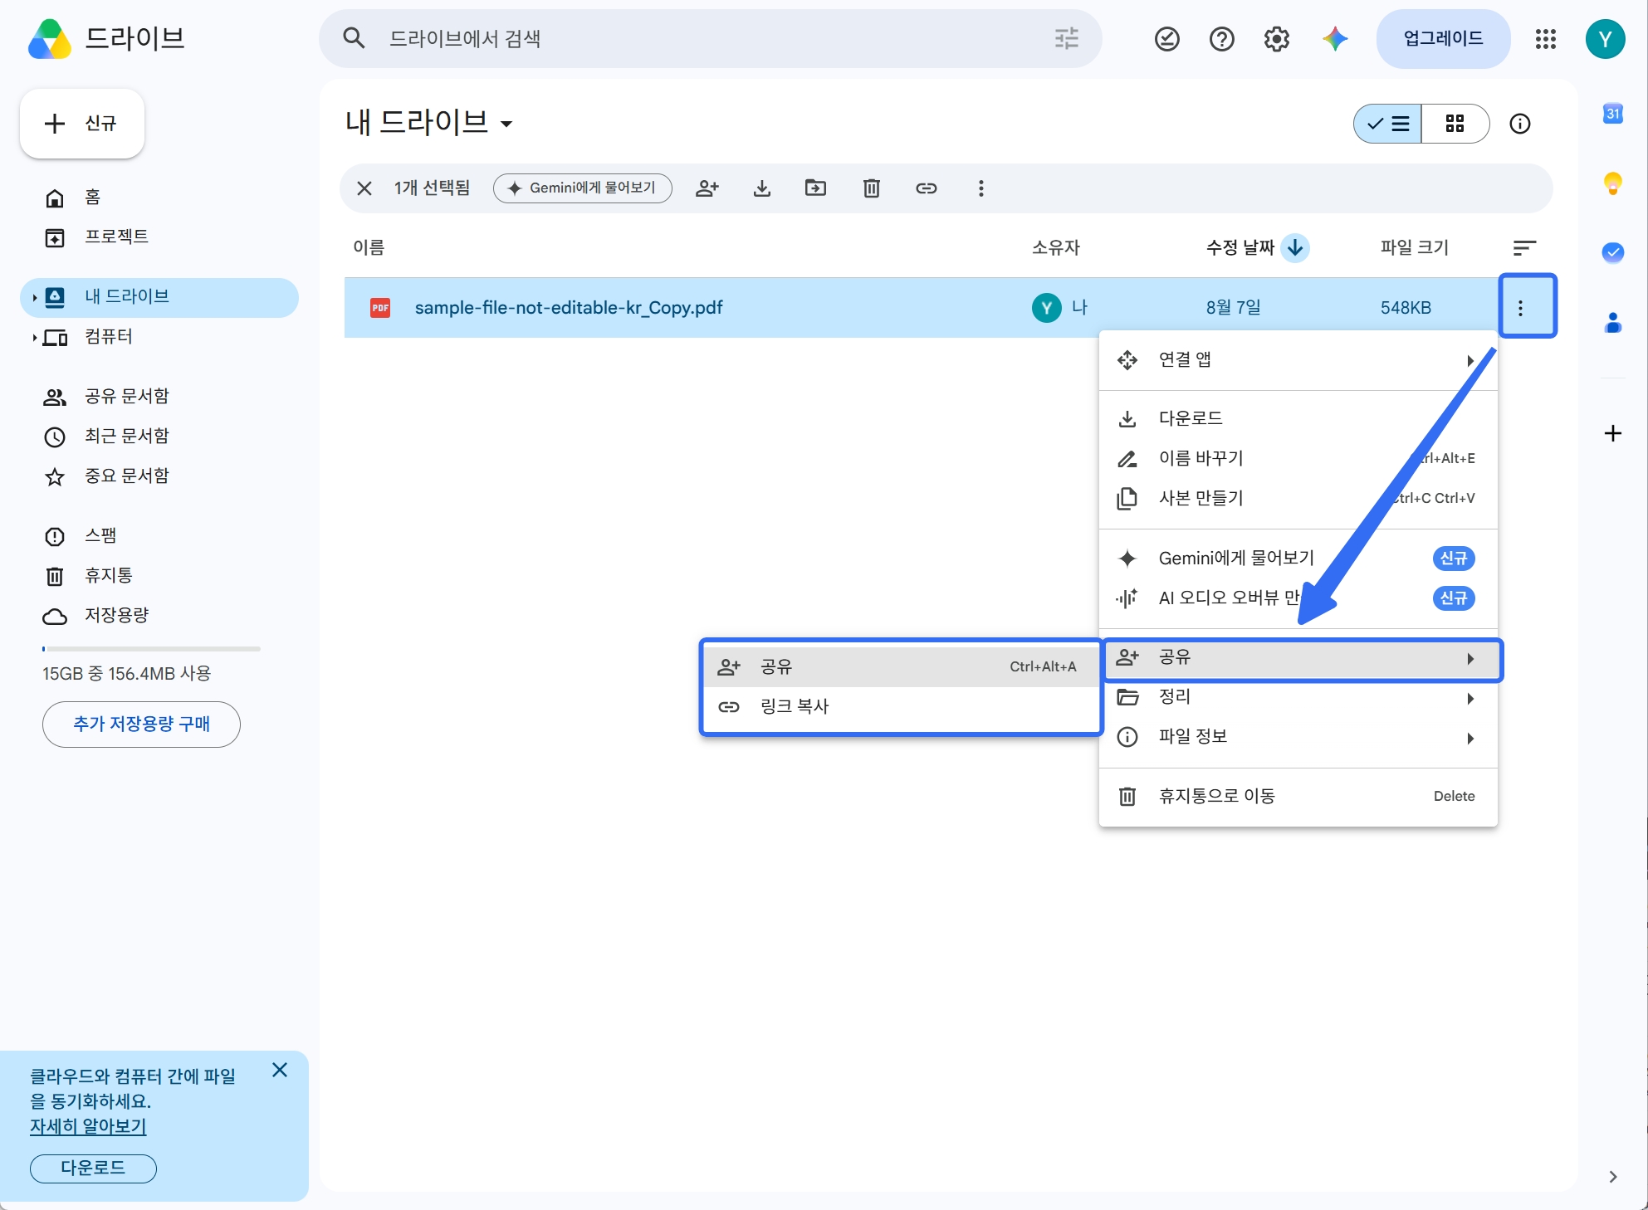1648x1210 pixels.
Task: Open the 공유 entry in the context menu
Action: [1301, 659]
